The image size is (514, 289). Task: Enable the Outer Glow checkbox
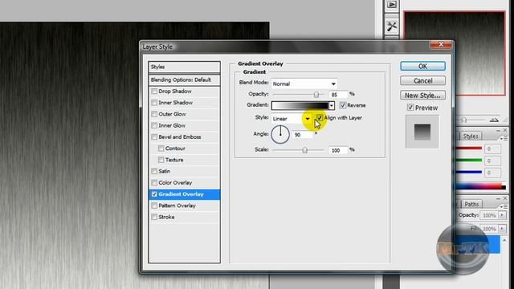(154, 114)
